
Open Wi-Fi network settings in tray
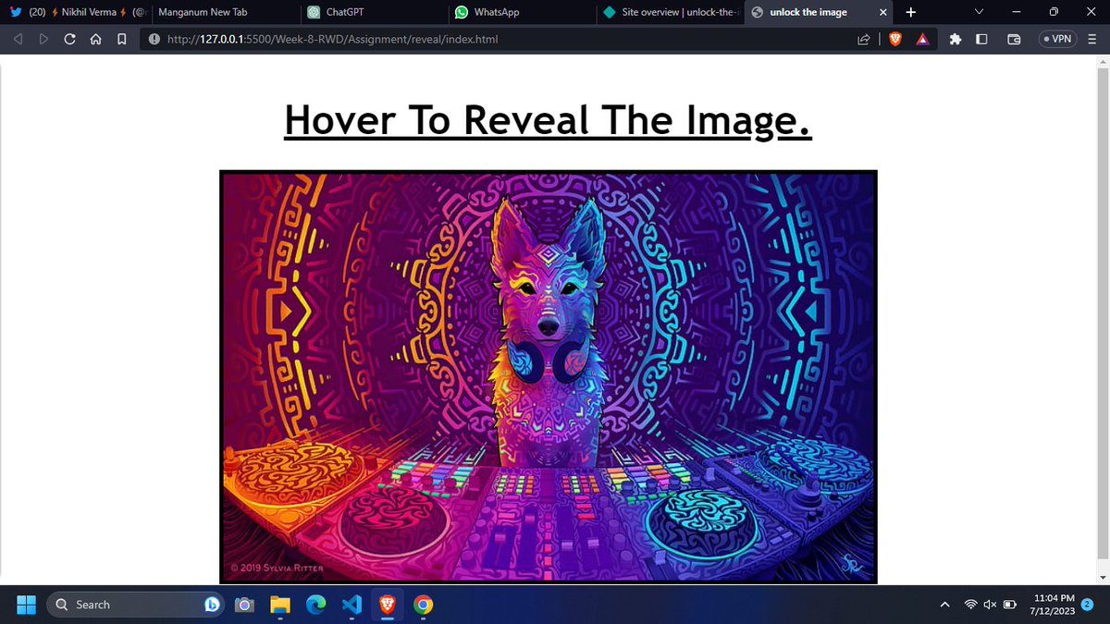click(x=971, y=605)
